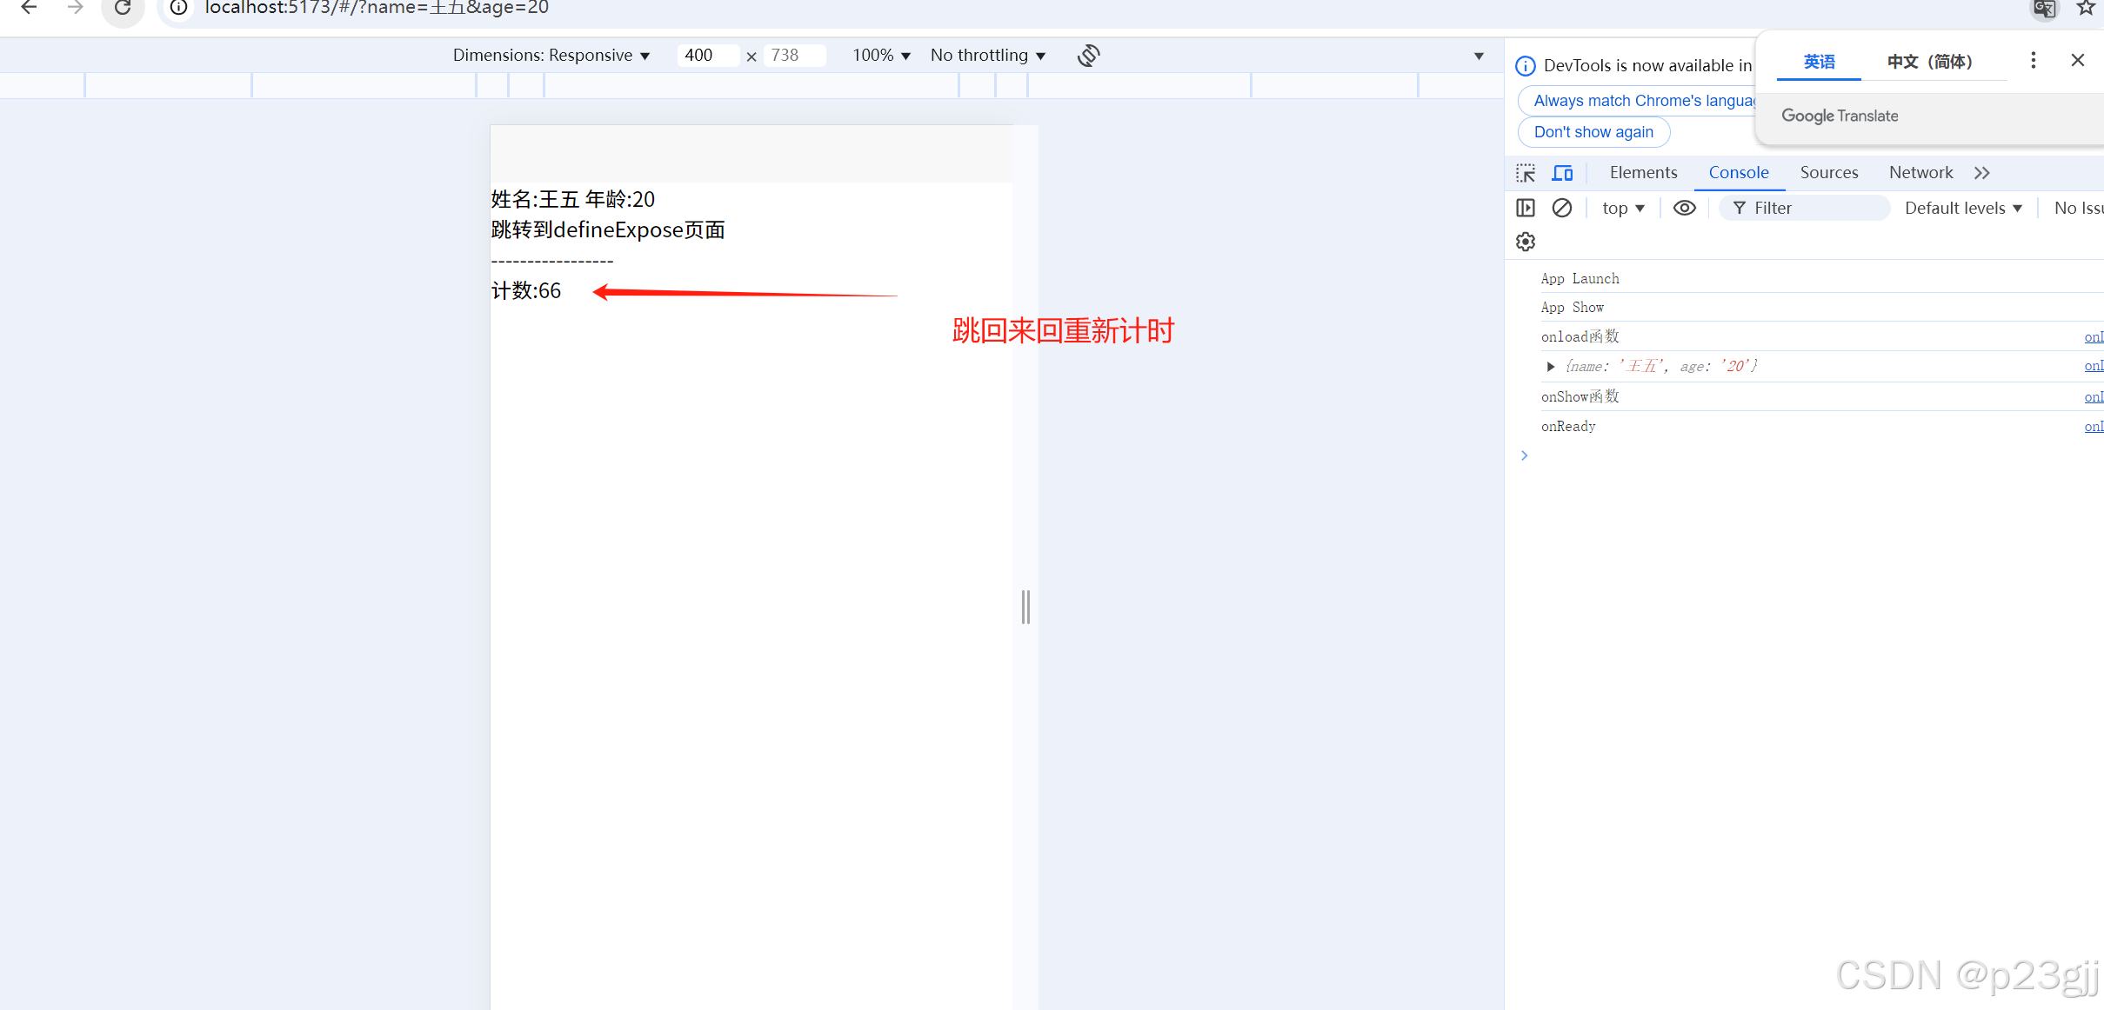Click the Google Translate address bar icon
Viewport: 2104px width, 1010px height.
coord(2044,9)
